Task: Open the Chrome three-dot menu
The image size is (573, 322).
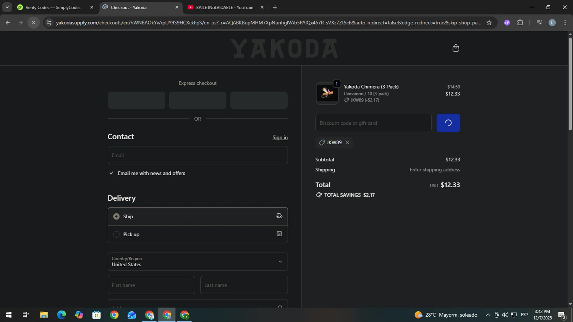Action: [565, 23]
